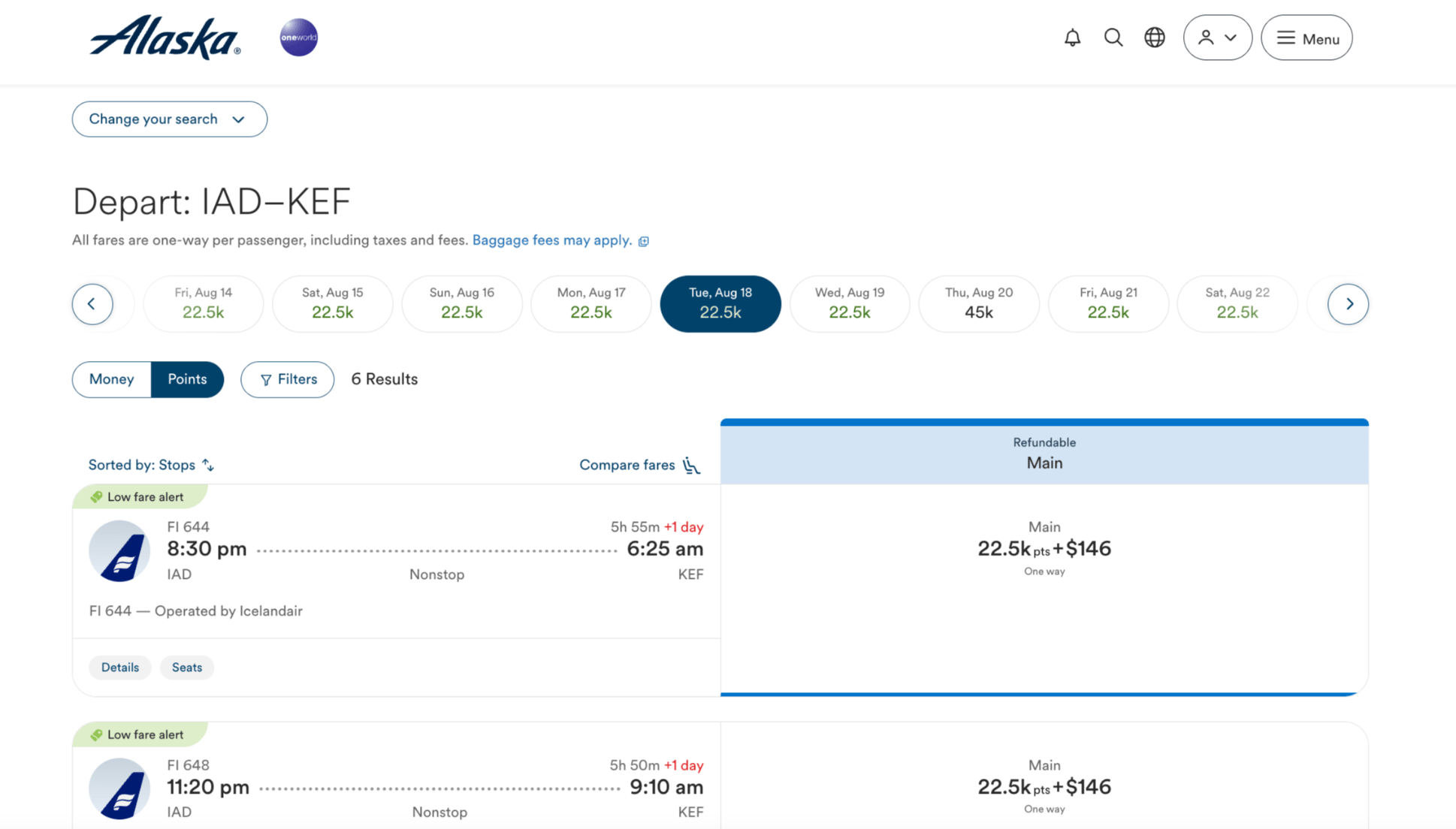Show earlier dates with the left arrow

tap(92, 304)
